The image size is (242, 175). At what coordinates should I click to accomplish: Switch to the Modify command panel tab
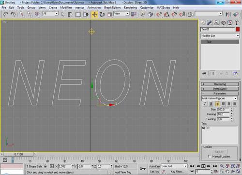click(x=210, y=23)
